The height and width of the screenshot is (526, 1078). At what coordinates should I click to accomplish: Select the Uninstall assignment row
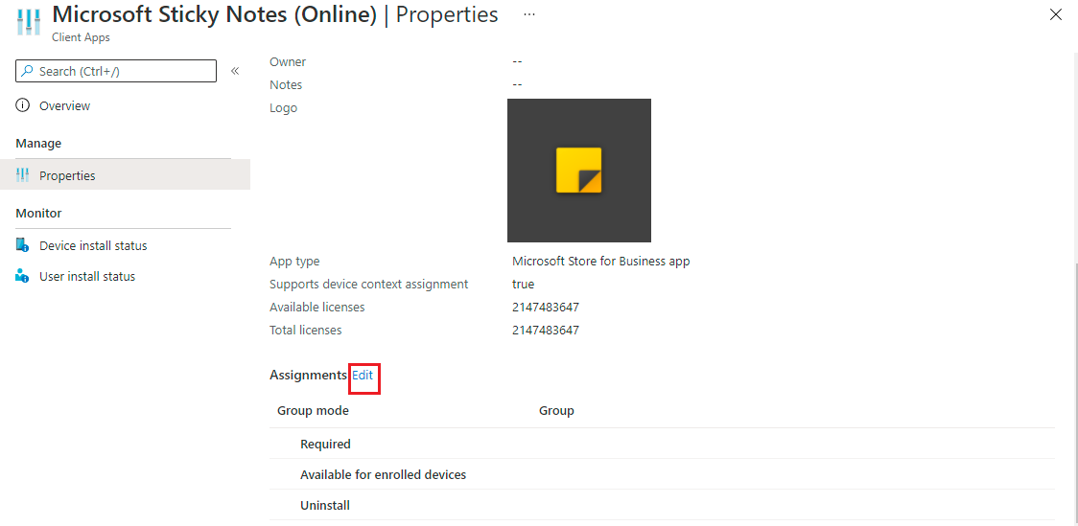662,505
